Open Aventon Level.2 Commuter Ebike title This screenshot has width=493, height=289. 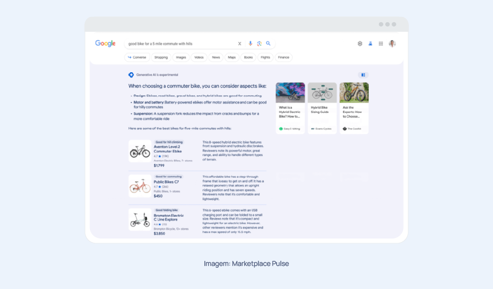[167, 149]
